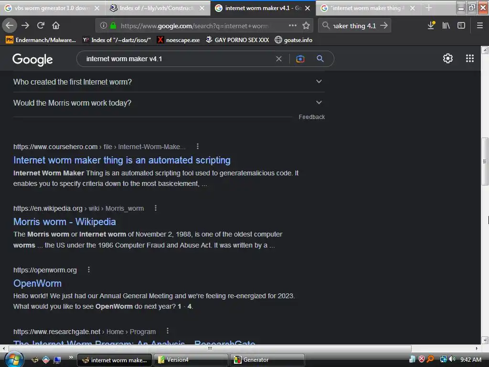The image size is (489, 367).
Task: Open Endermanch/Malware bookmark
Action: click(41, 40)
